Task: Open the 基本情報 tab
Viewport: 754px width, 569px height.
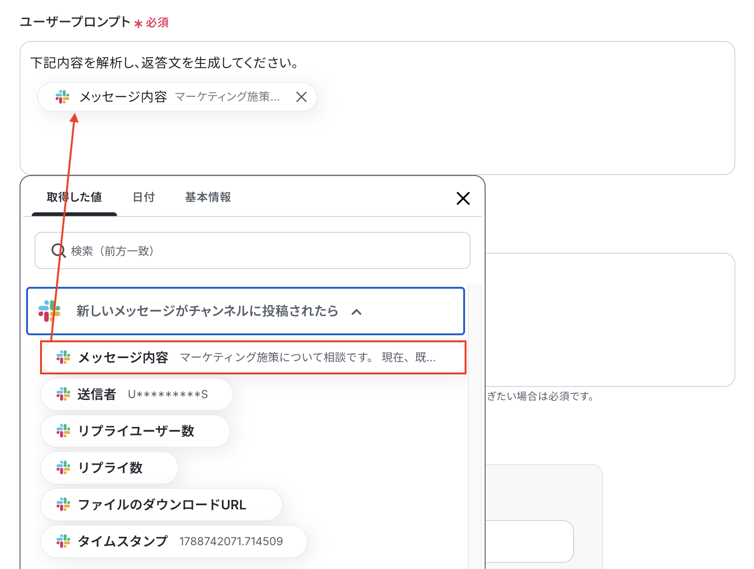Action: tap(208, 197)
